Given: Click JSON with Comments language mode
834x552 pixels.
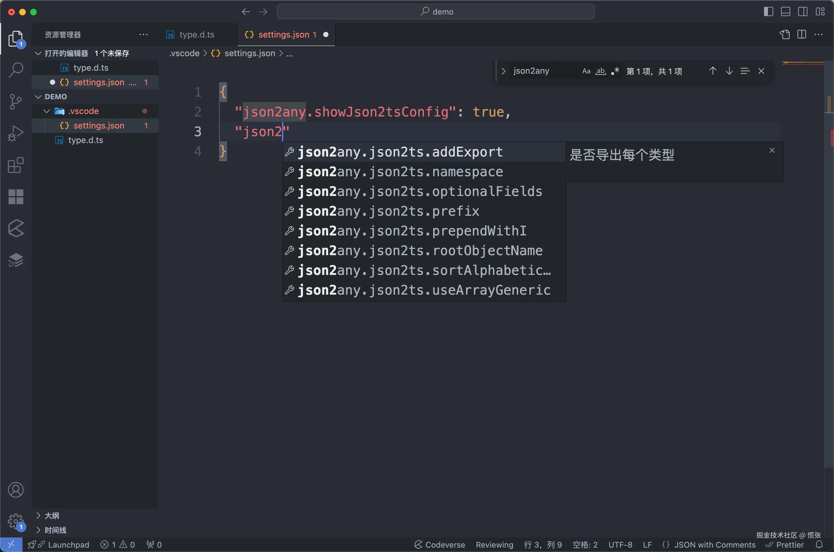Looking at the screenshot, I should (x=714, y=545).
